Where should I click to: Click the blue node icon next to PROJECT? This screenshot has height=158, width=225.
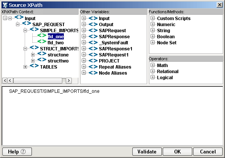[x=93, y=61]
